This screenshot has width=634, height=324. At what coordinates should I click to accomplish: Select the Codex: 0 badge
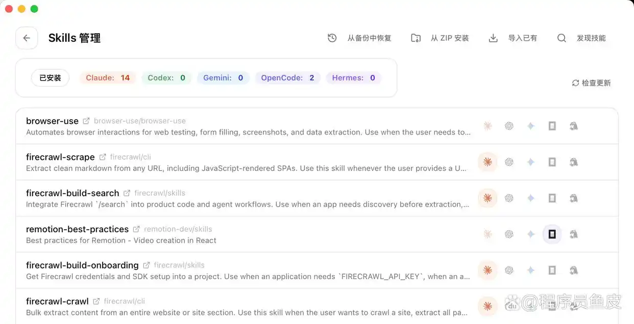[166, 78]
